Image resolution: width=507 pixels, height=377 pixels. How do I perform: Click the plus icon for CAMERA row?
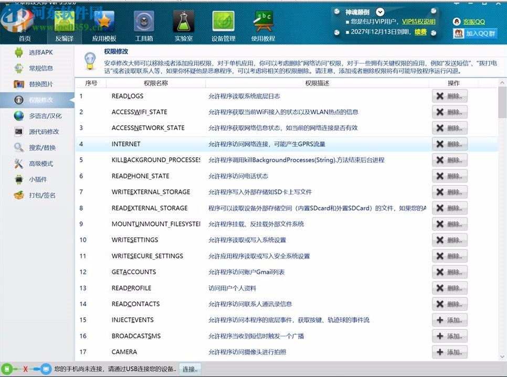(x=440, y=352)
